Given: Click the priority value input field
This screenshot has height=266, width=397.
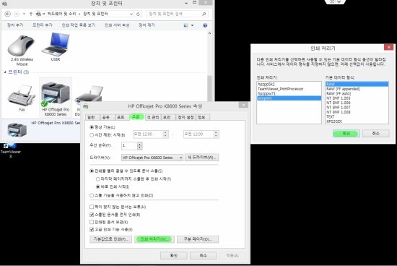Looking at the screenshot, I should point(129,145).
